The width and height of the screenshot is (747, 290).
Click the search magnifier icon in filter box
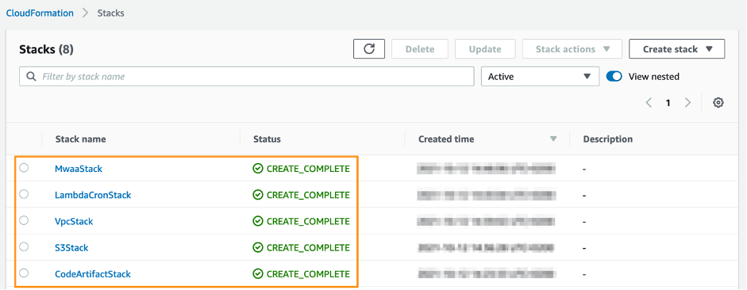32,77
